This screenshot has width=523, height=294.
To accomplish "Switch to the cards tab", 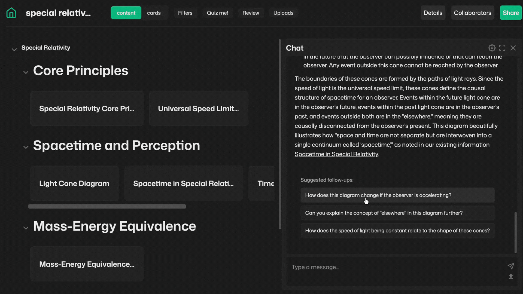I will (x=154, y=13).
